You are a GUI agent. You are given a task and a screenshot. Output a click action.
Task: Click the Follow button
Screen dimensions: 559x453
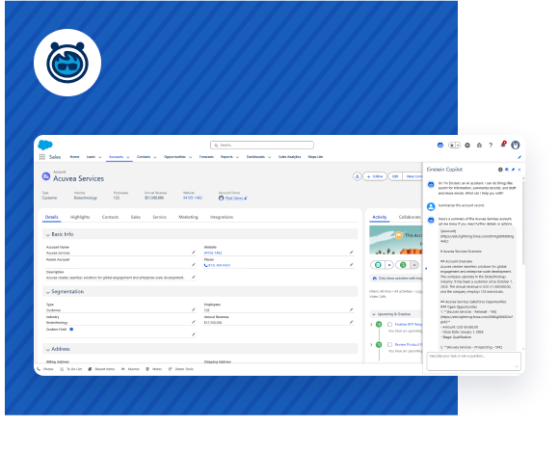point(375,176)
